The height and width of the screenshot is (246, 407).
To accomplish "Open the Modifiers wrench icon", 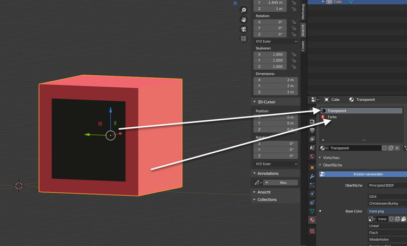I will coord(312,176).
